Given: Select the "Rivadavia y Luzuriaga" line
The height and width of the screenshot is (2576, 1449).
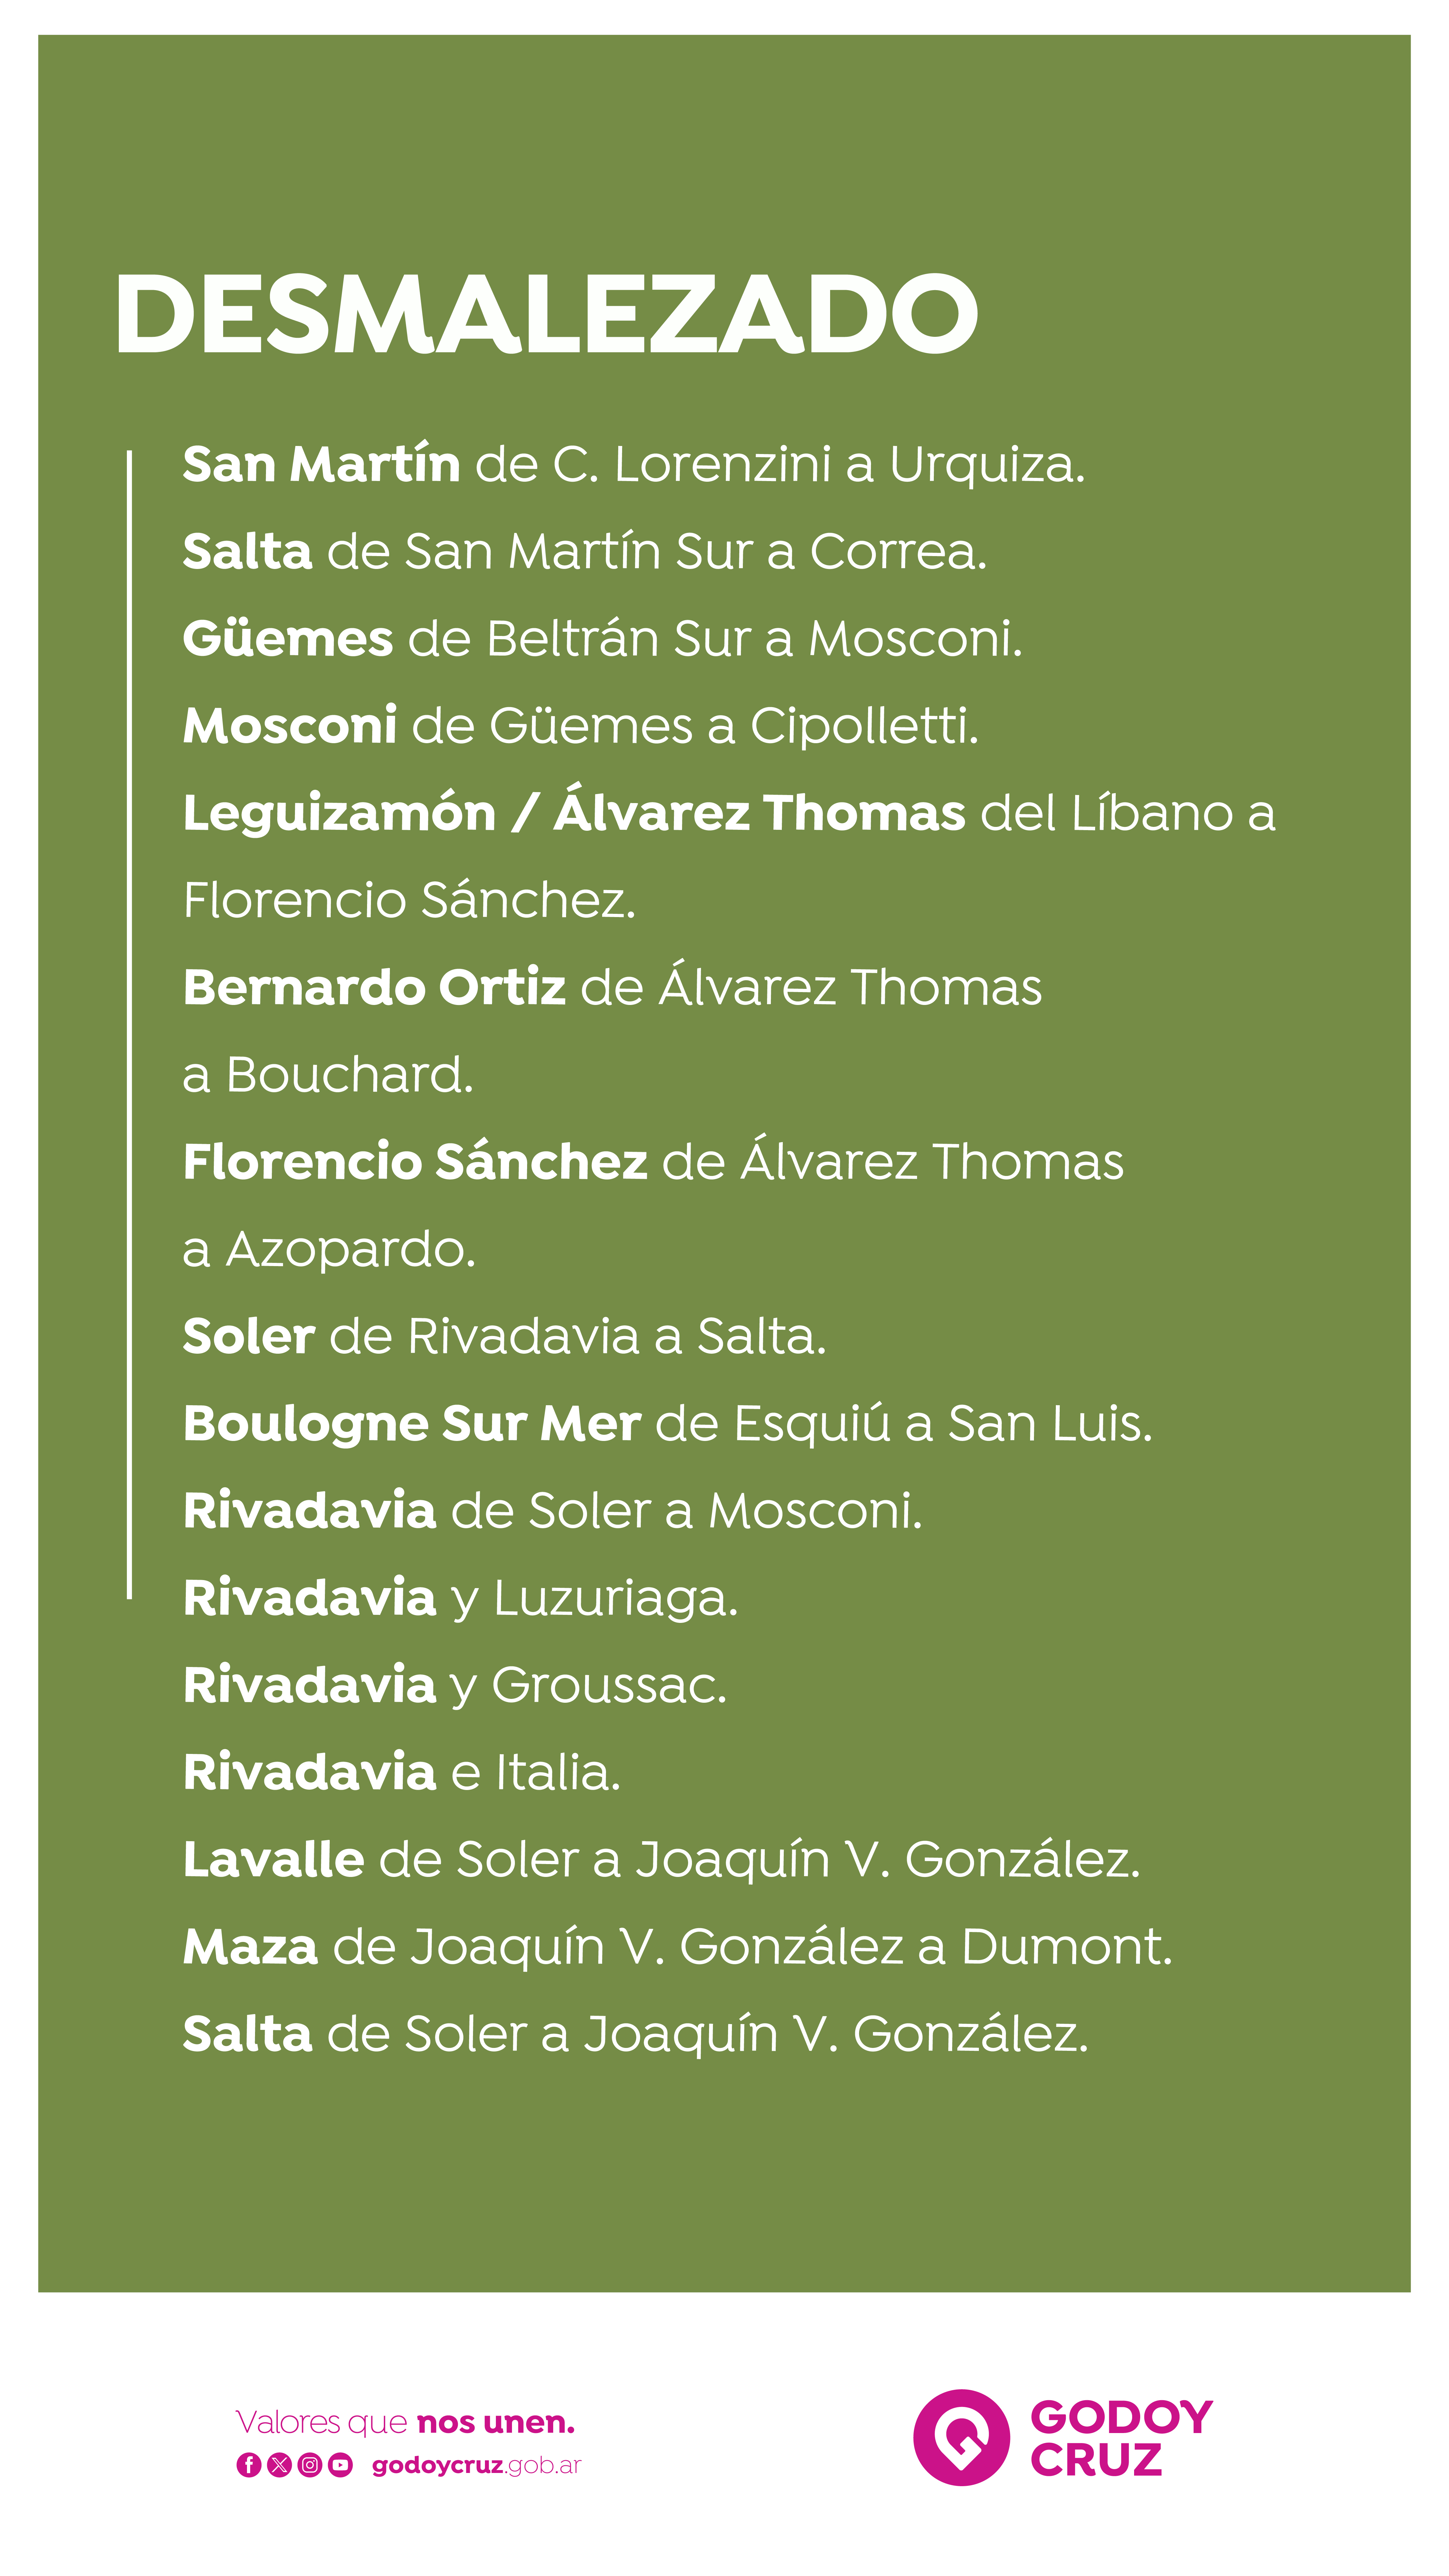Looking at the screenshot, I should pyautogui.click(x=460, y=1598).
